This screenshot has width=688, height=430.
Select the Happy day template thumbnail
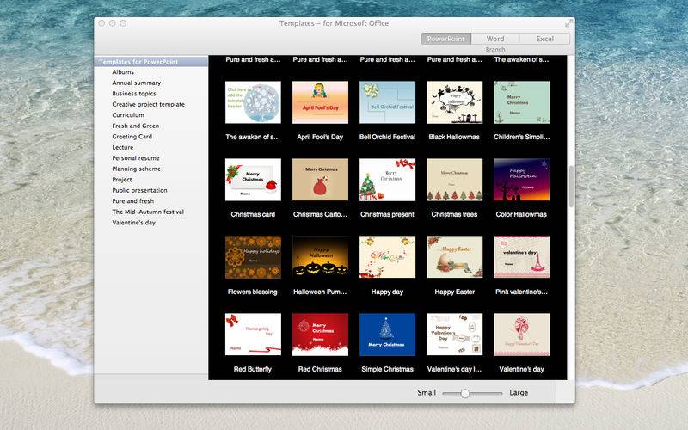[x=388, y=257]
